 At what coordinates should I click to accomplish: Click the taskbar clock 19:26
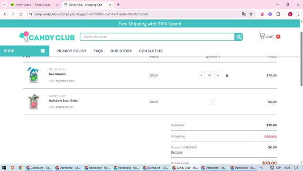(x=287, y=168)
